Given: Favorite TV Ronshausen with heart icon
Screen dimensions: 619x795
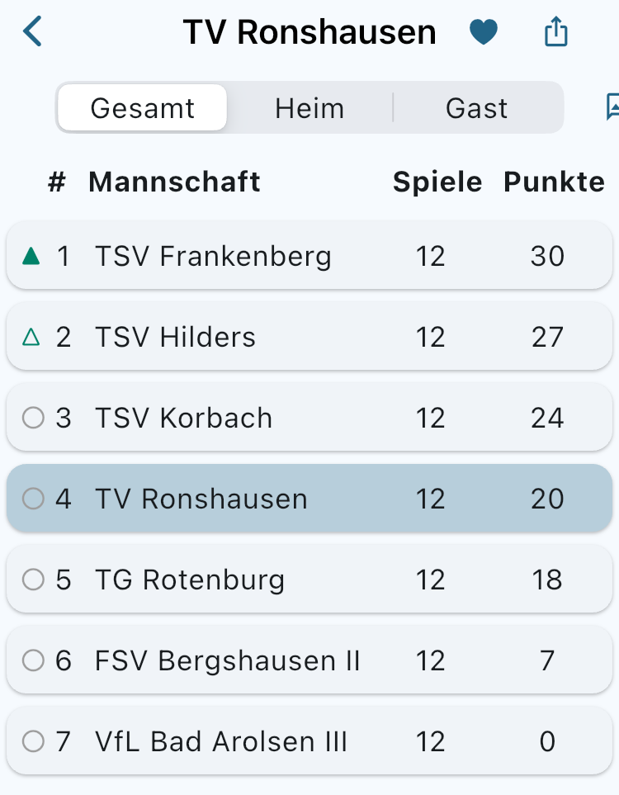Looking at the screenshot, I should coord(484,32).
